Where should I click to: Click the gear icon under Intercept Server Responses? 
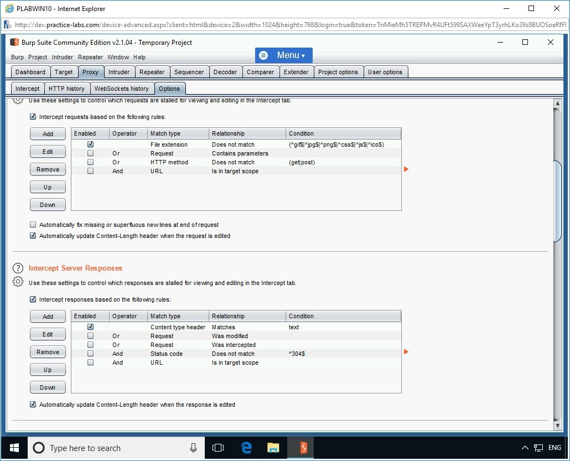[x=17, y=282]
